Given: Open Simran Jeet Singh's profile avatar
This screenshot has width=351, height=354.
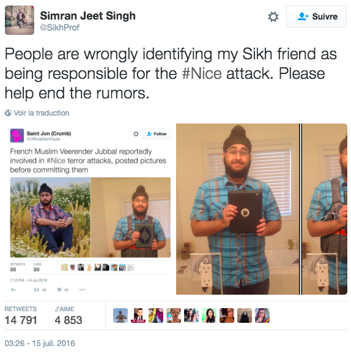Looking at the screenshot, I should pyautogui.click(x=20, y=20).
